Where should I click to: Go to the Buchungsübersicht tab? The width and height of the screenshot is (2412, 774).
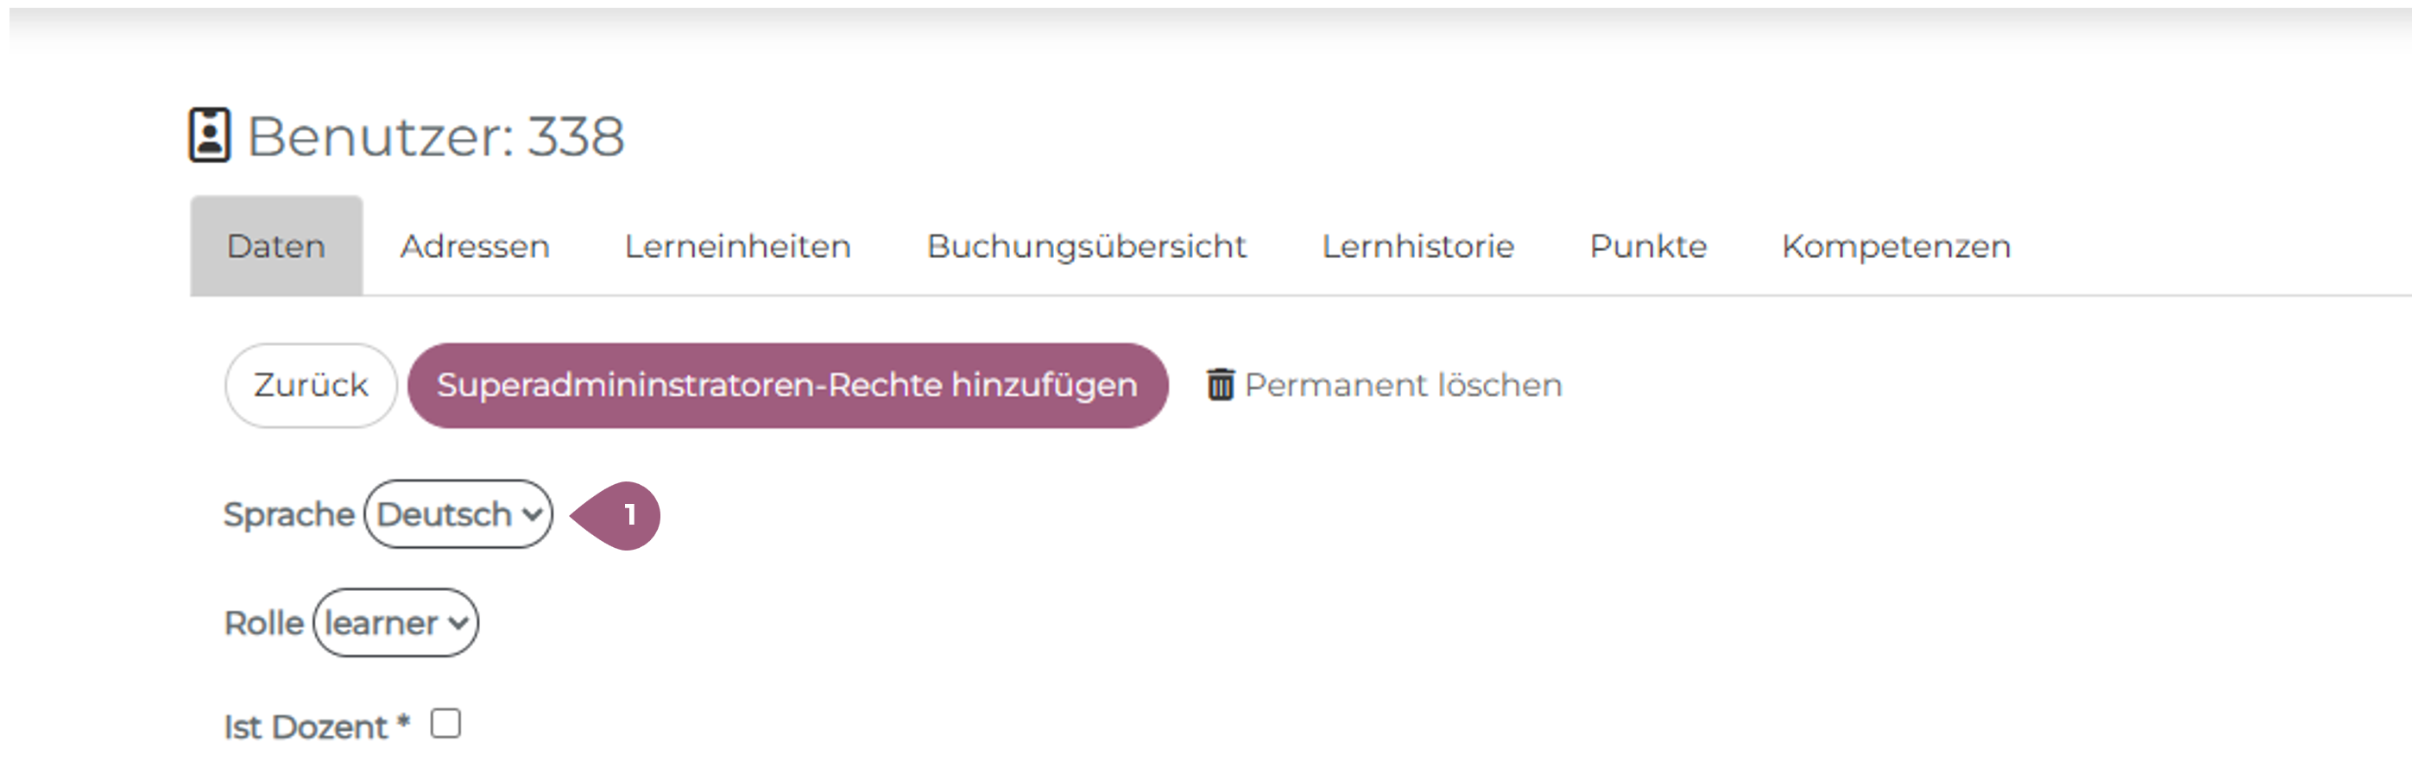click(x=1086, y=246)
